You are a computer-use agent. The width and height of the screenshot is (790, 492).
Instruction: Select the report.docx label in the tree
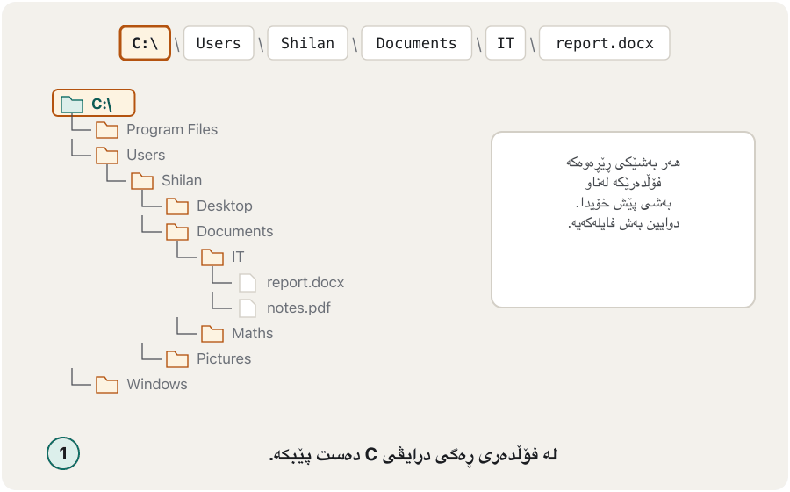coord(305,282)
